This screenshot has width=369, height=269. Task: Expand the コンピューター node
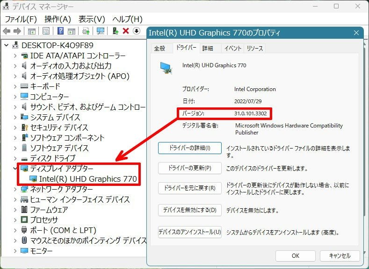(x=15, y=97)
